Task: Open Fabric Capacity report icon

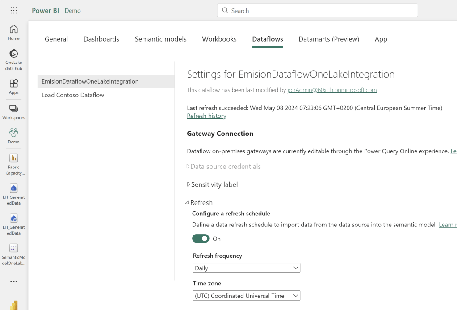Action: point(14,163)
